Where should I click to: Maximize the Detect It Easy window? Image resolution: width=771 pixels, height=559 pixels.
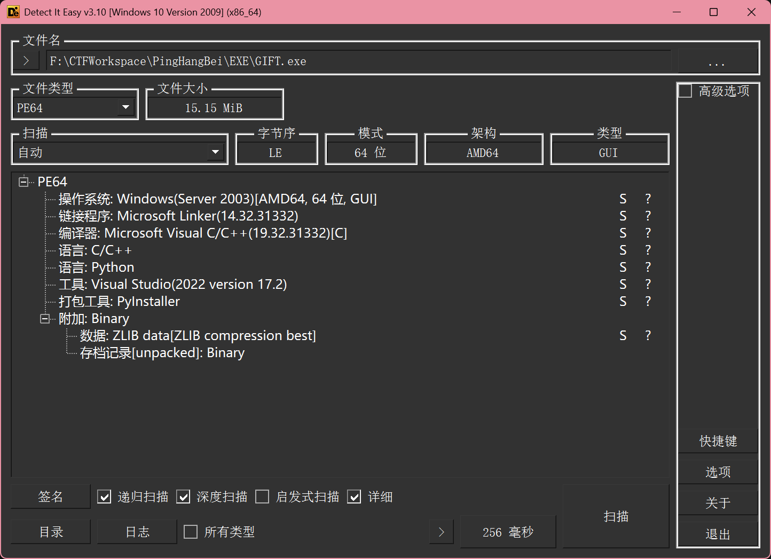pyautogui.click(x=713, y=12)
